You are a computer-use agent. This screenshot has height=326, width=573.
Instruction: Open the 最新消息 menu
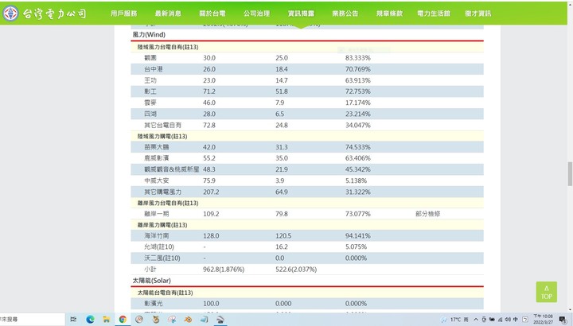coord(168,14)
